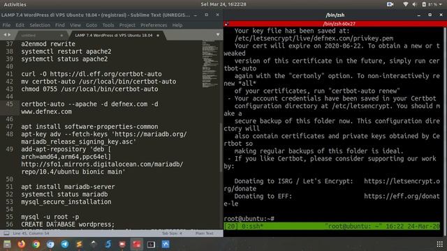Click line number 49 in the gutter
447x251 pixels.
tap(9, 149)
